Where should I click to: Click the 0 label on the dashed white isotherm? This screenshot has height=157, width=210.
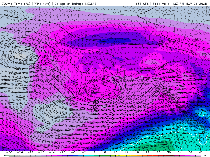pos(133,145)
